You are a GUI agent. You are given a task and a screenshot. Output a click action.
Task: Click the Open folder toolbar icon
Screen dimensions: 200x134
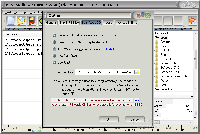pyautogui.click(x=21, y=20)
